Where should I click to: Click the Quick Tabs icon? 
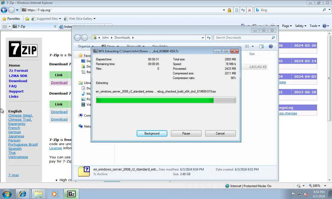5,26
